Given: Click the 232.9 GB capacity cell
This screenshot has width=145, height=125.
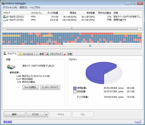Looking at the screenshot, I should pyautogui.click(x=54, y=20).
